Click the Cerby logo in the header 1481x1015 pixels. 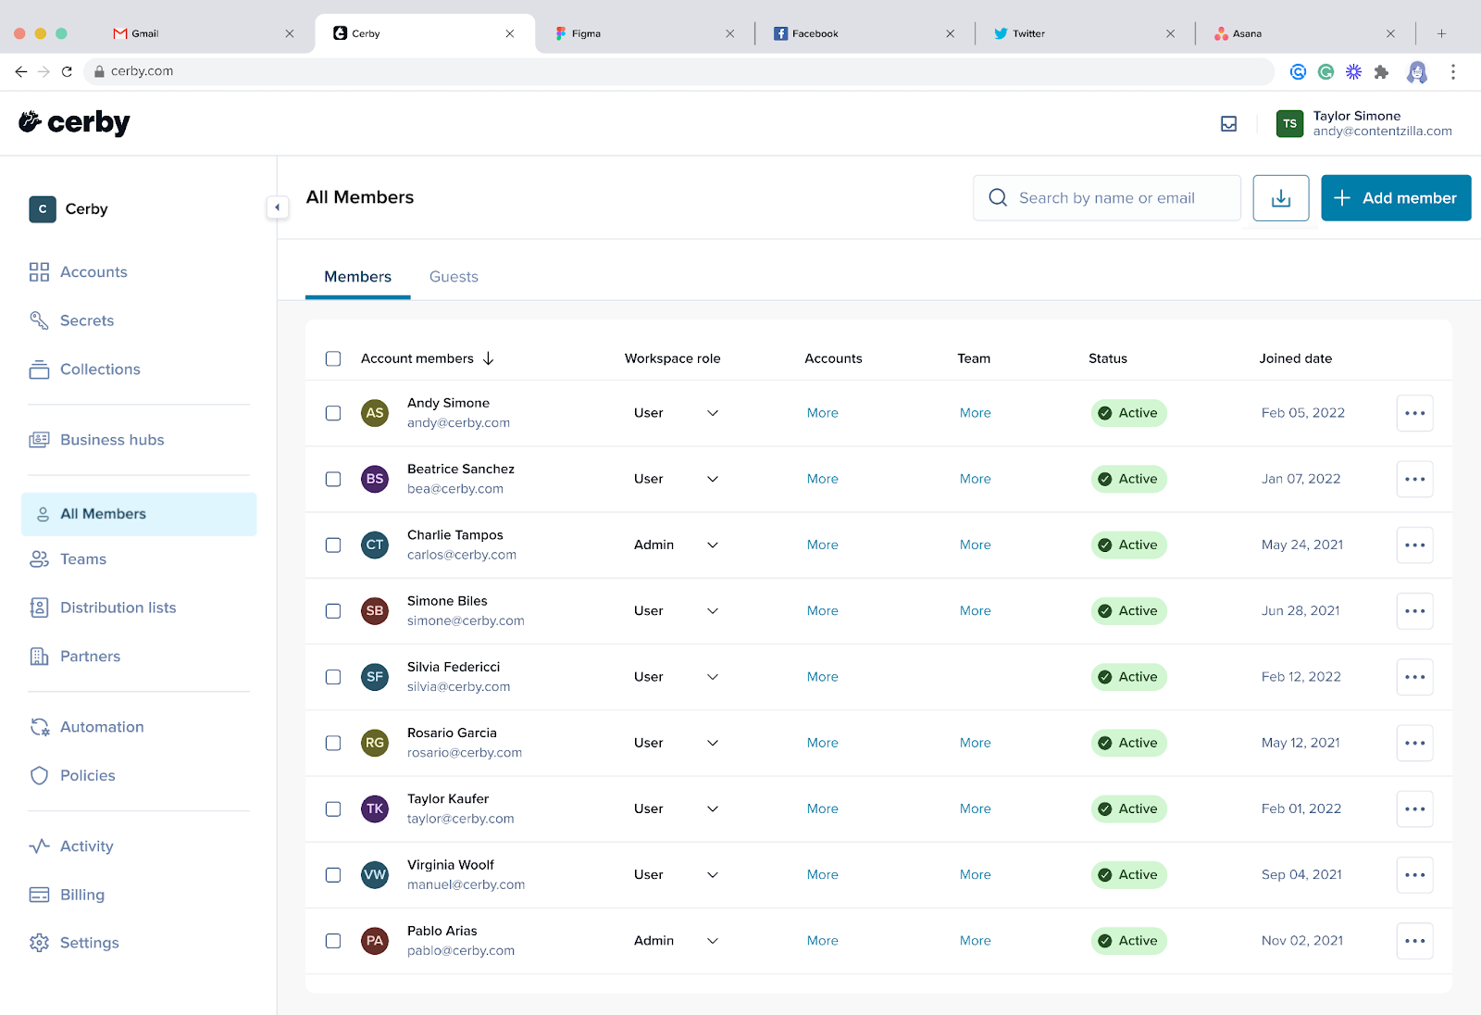pos(75,122)
